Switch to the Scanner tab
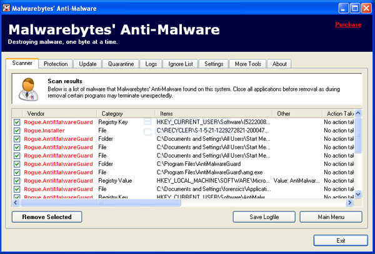The image size is (375, 254). [x=22, y=63]
